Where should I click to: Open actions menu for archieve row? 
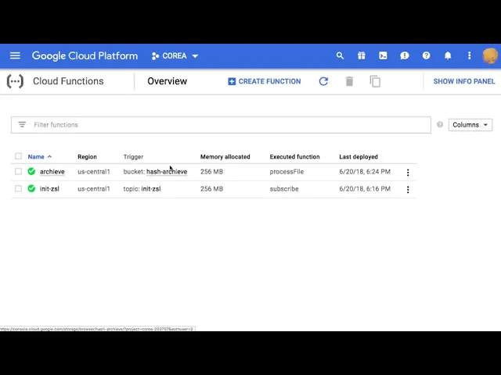(408, 173)
